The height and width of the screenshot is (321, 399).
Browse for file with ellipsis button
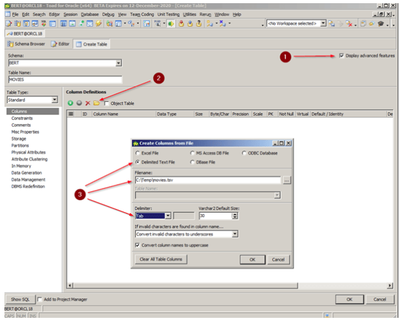(x=287, y=180)
